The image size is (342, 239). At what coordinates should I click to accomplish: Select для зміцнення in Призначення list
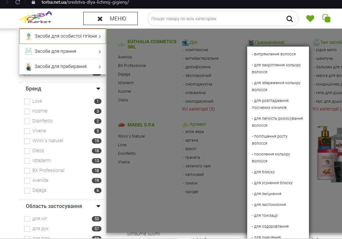[x=267, y=194]
